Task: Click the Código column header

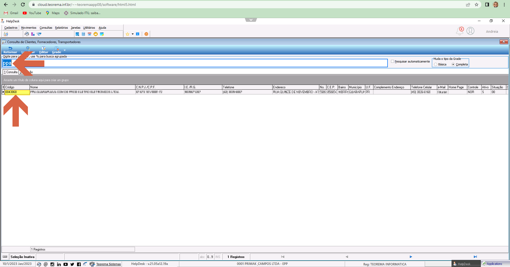Action: pyautogui.click(x=17, y=87)
